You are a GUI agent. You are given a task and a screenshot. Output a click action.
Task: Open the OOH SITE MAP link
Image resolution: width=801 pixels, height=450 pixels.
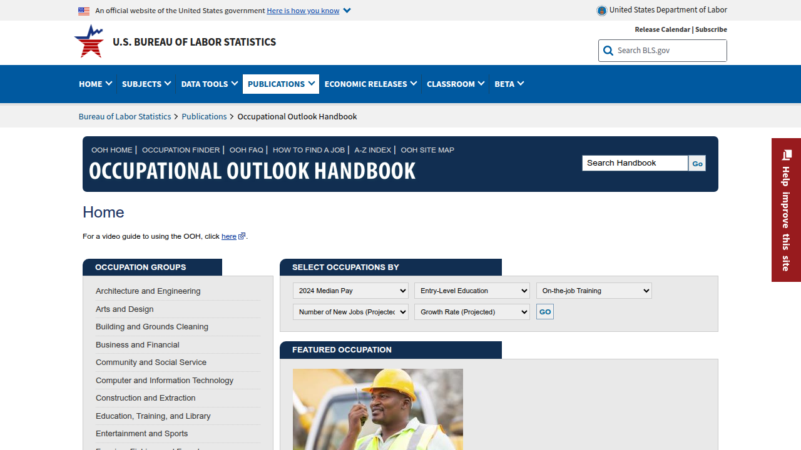(x=427, y=150)
